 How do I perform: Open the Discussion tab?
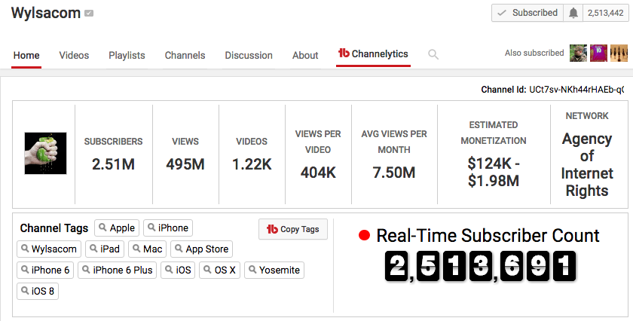[x=249, y=55]
